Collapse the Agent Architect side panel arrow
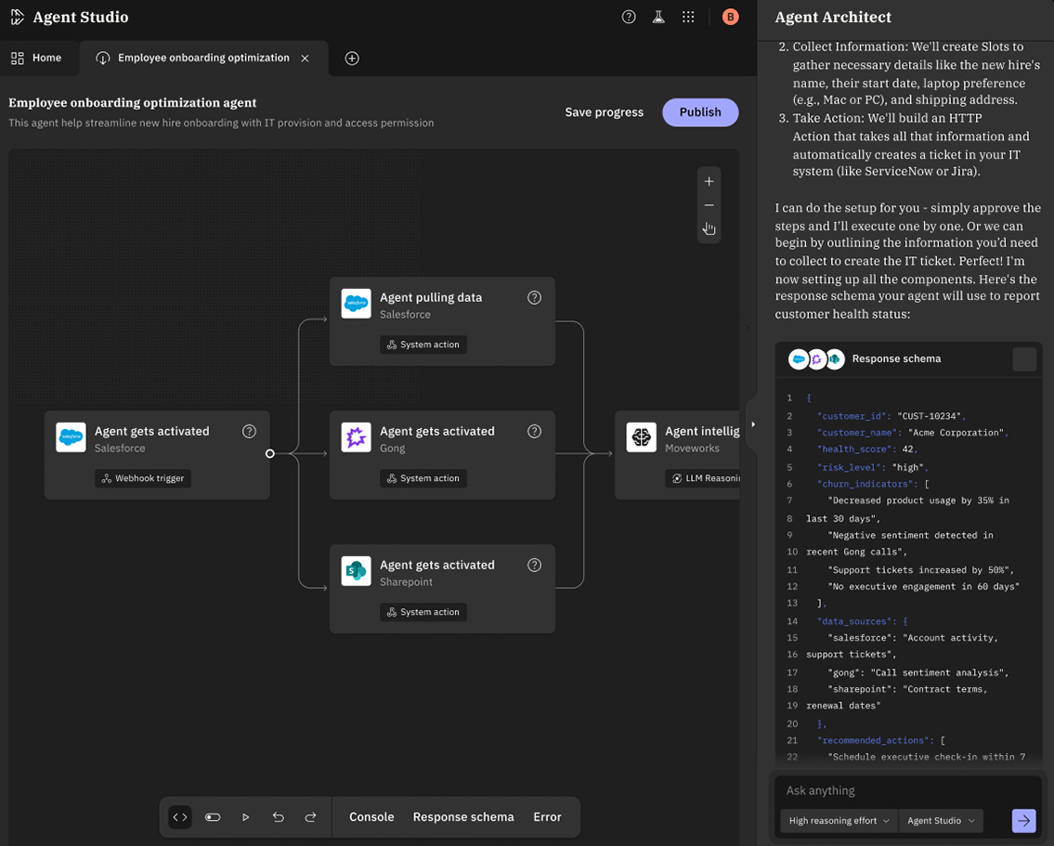1054x846 pixels. coord(752,424)
